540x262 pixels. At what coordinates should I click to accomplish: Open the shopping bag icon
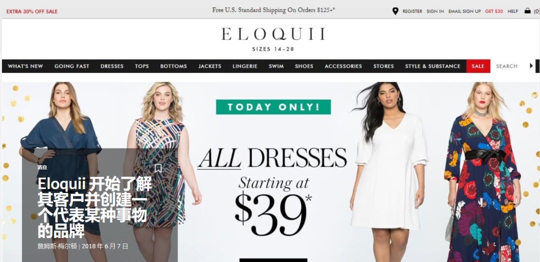527,11
